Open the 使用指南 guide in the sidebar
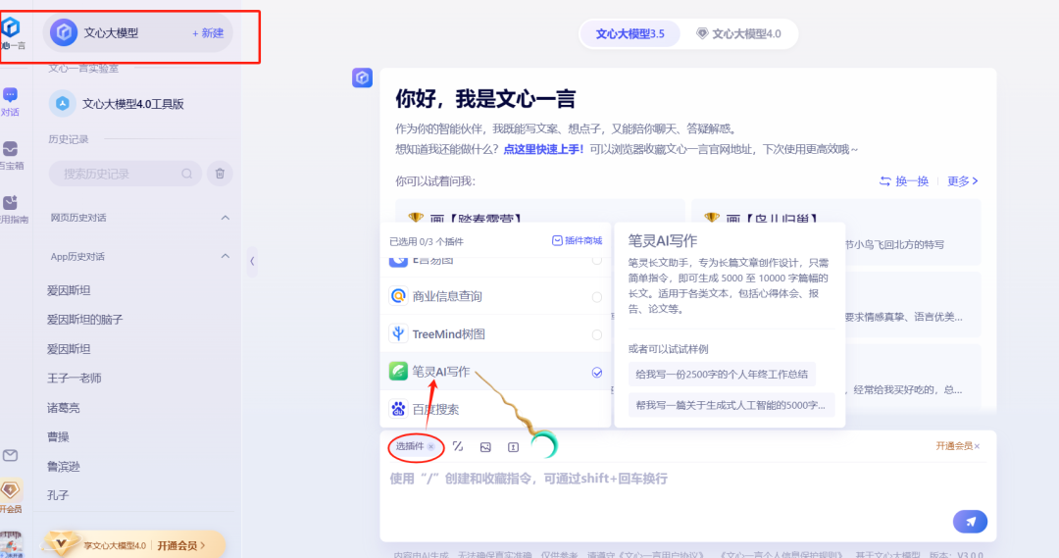The width and height of the screenshot is (1059, 558). 12,210
